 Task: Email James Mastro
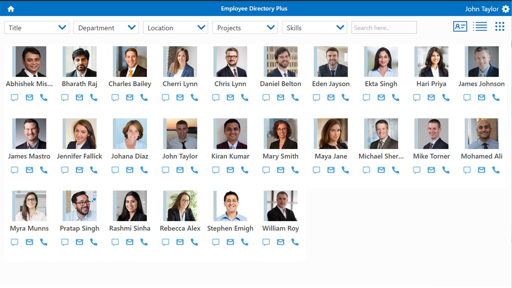point(29,170)
